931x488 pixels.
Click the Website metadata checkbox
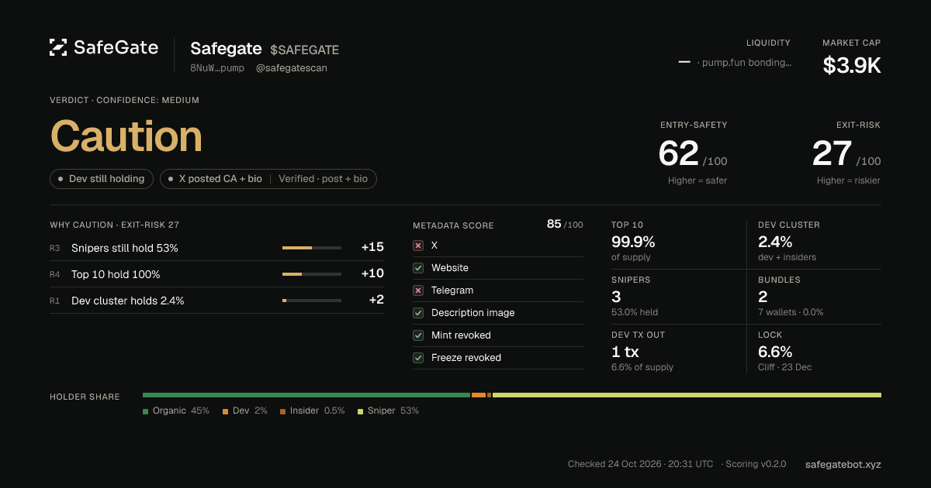pos(418,267)
